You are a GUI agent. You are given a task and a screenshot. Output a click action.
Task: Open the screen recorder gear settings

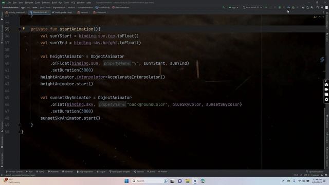(326, 100)
